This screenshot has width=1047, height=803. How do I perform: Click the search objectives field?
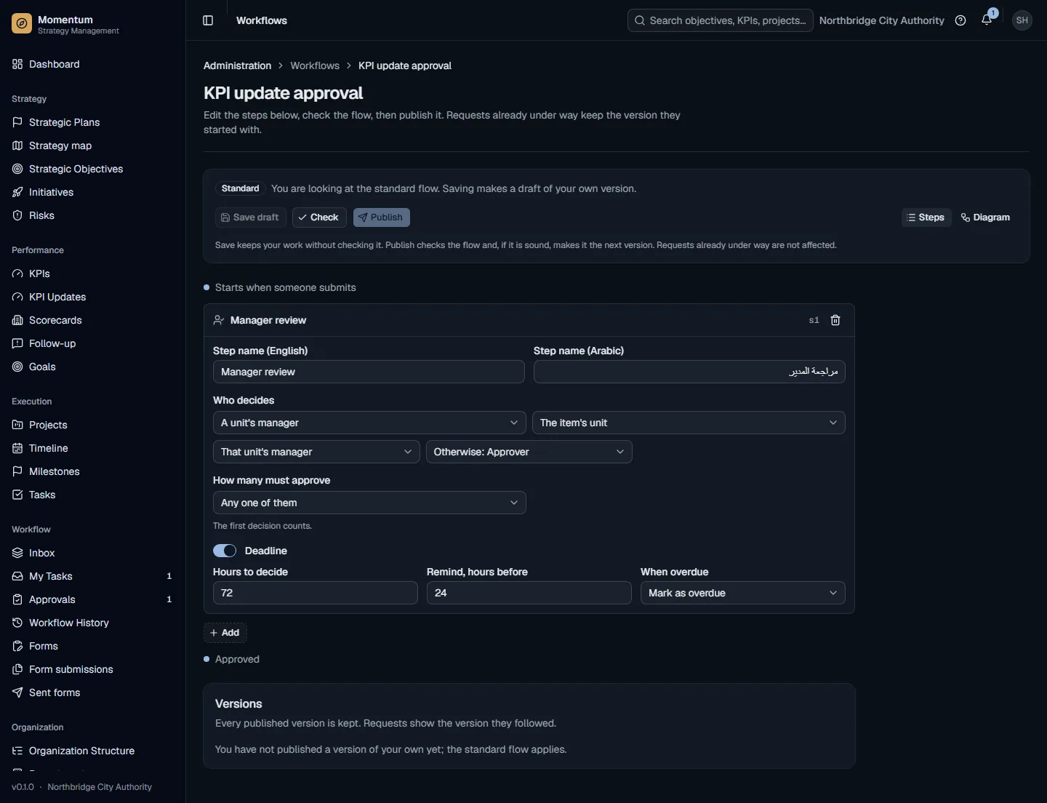click(x=721, y=20)
